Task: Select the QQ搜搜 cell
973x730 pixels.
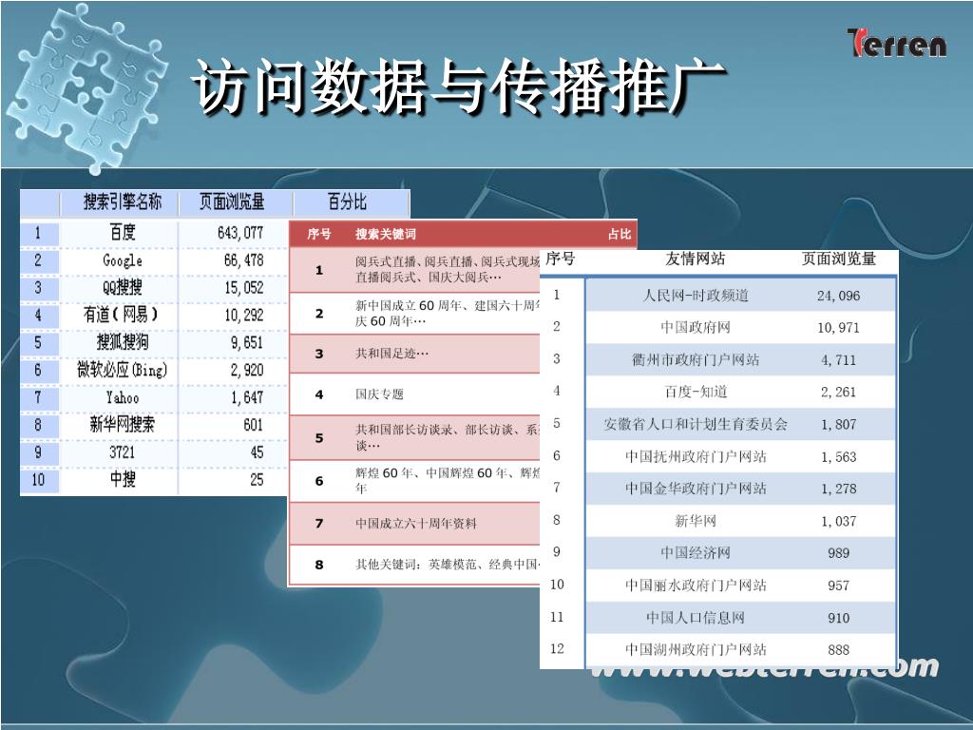Action: pyautogui.click(x=123, y=287)
